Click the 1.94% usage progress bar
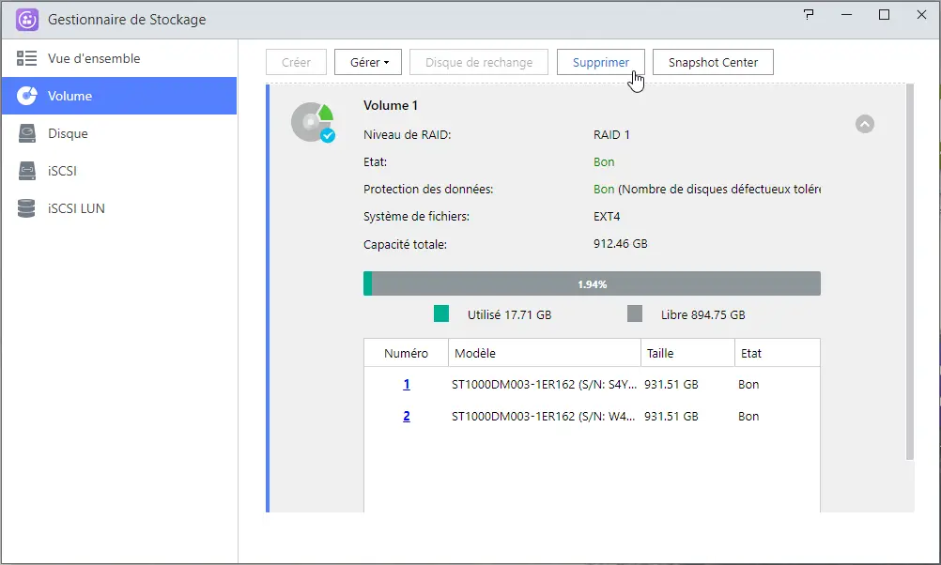The image size is (941, 565). (x=592, y=282)
